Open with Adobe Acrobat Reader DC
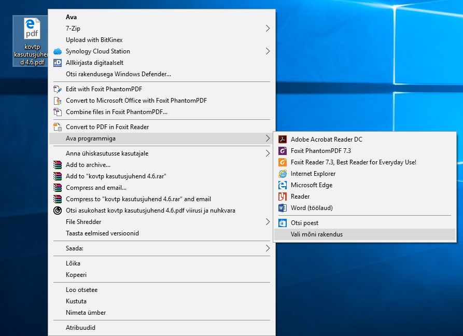 pos(364,139)
